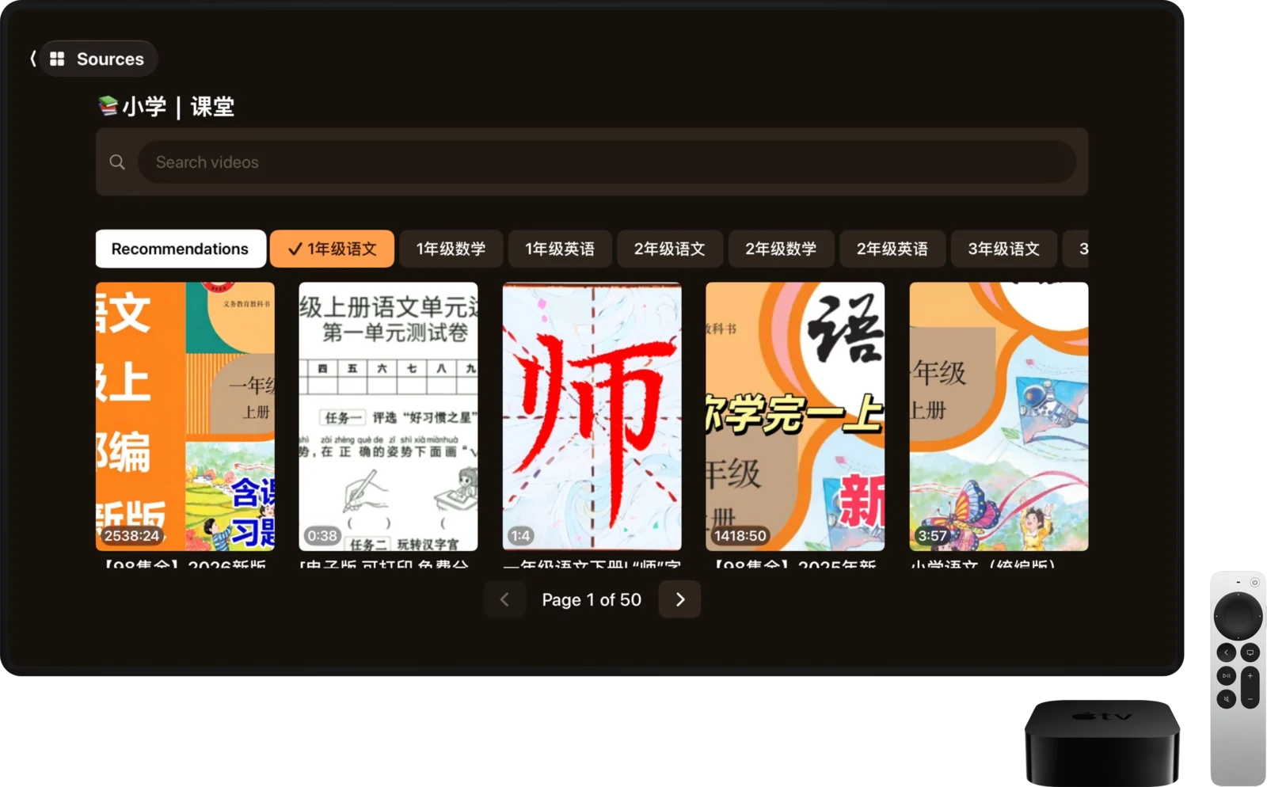1267x787 pixels.
Task: Choose the 3年级语文 filter chip
Action: click(1004, 249)
